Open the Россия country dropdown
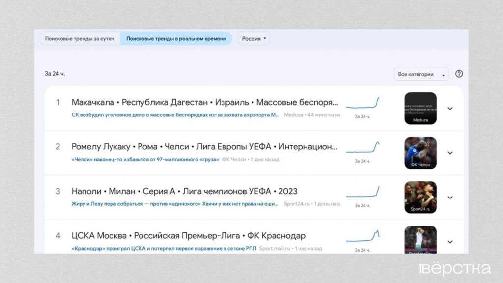The width and height of the screenshot is (503, 283). (x=254, y=39)
